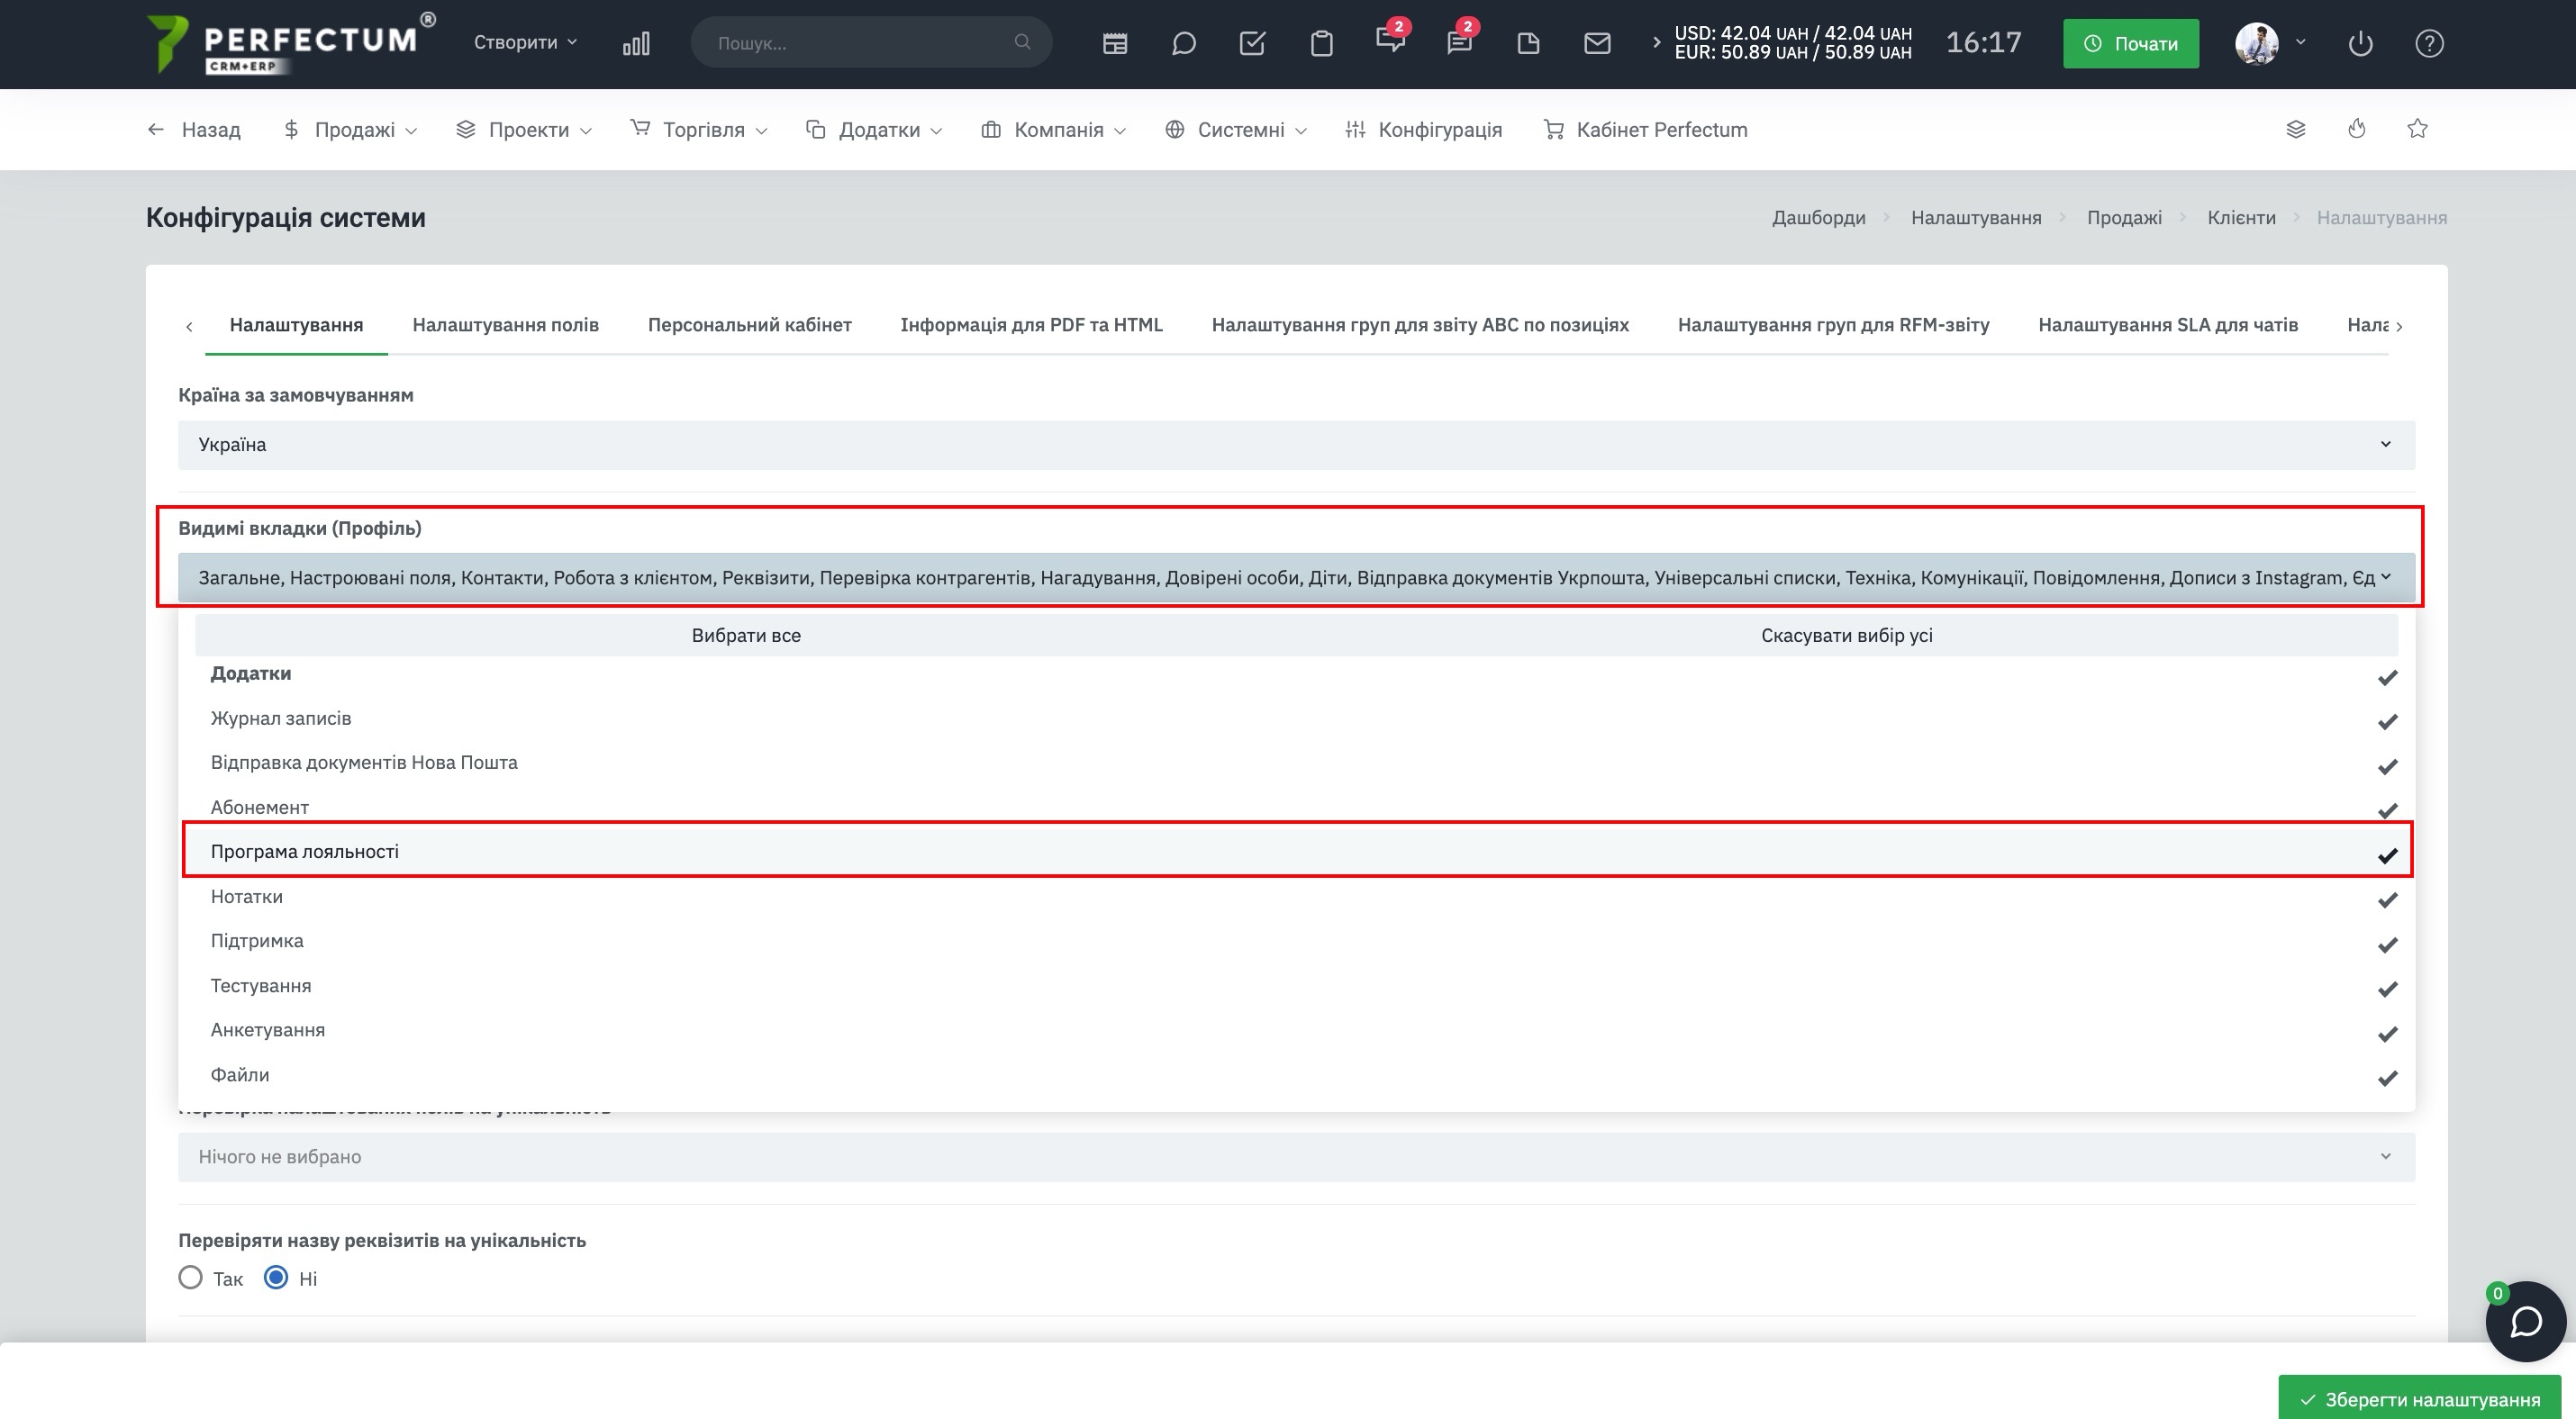Open the 'Створити' dropdown
Viewport: 2576px width, 1419px height.
[x=526, y=42]
